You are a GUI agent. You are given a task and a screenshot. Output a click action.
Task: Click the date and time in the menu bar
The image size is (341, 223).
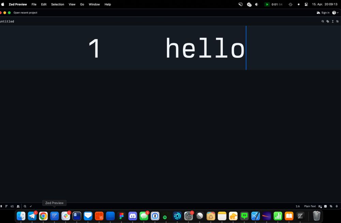(x=325, y=4)
